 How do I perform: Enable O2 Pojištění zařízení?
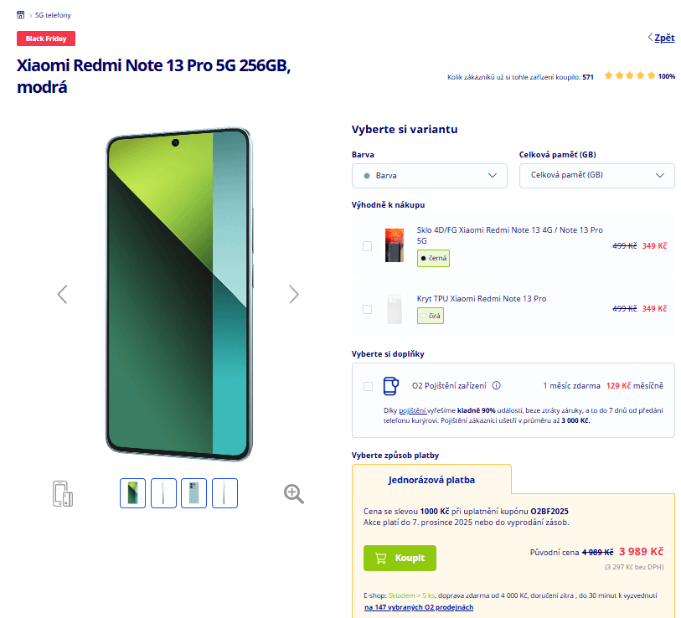tap(366, 386)
